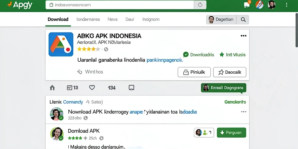Open the avatar on Domload APK post
The height and width of the screenshot is (149, 298).
(x=57, y=134)
